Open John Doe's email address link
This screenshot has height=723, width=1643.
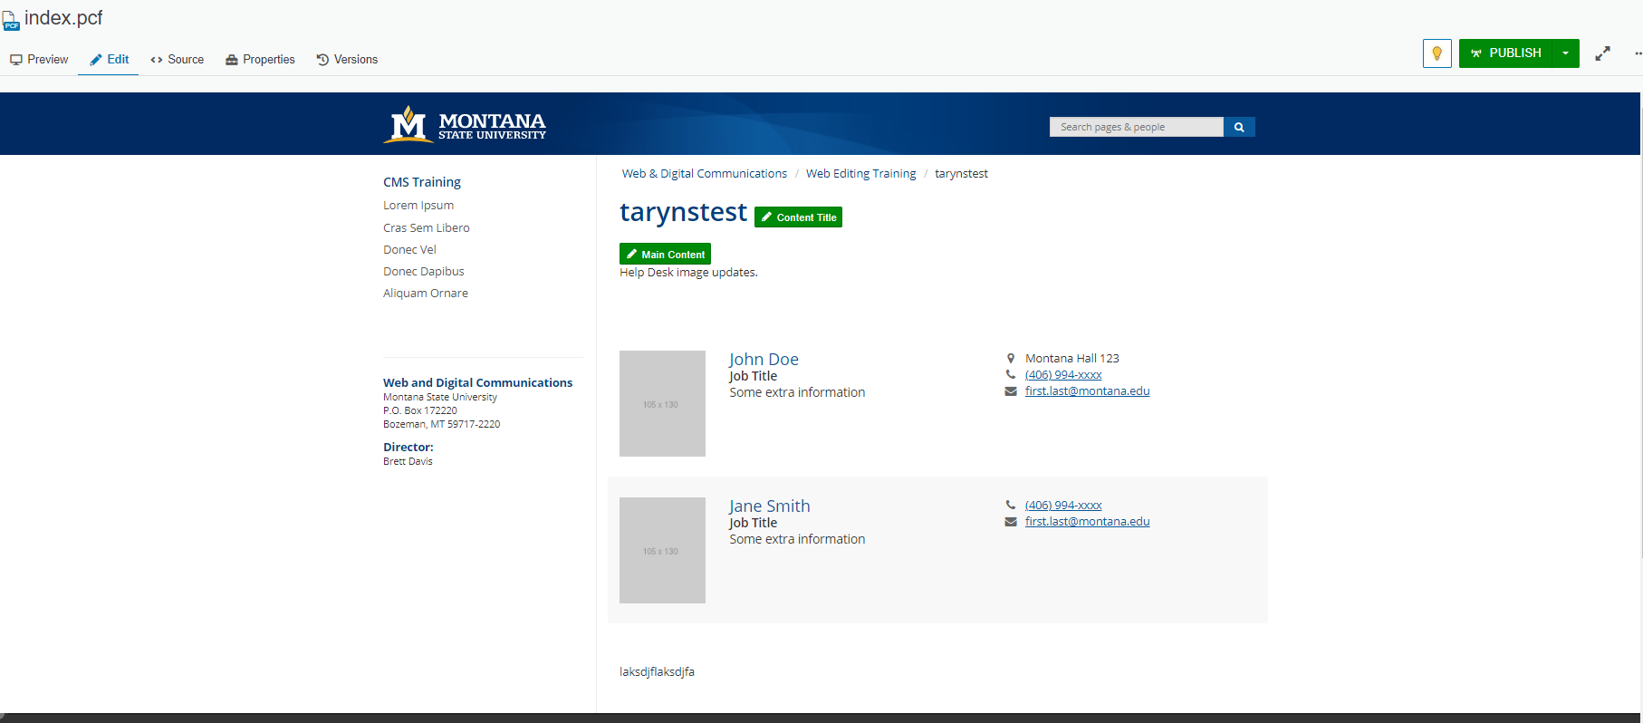(1087, 391)
